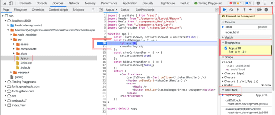The width and height of the screenshot is (275, 115).
Task: Switch to the Console panel tab
Action: point(42,3)
